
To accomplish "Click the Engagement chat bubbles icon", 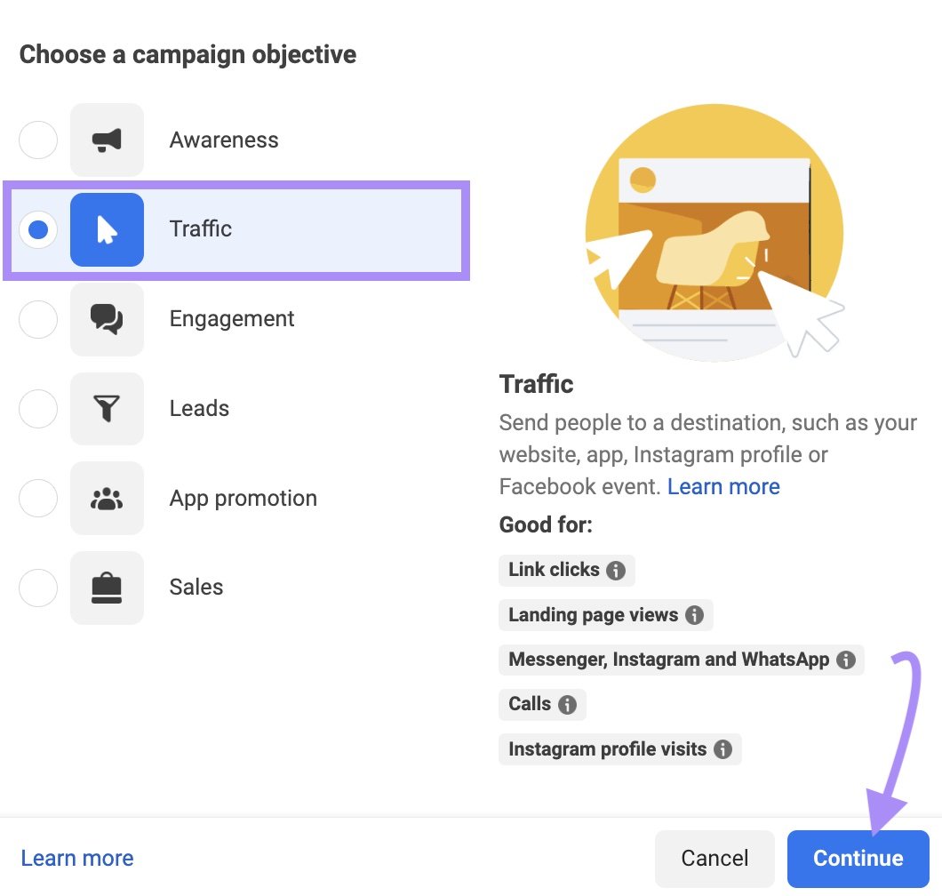I will point(107,319).
